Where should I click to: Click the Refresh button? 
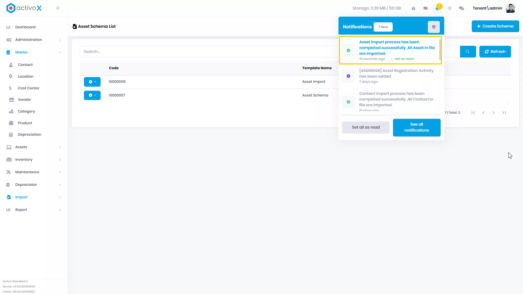click(x=495, y=51)
